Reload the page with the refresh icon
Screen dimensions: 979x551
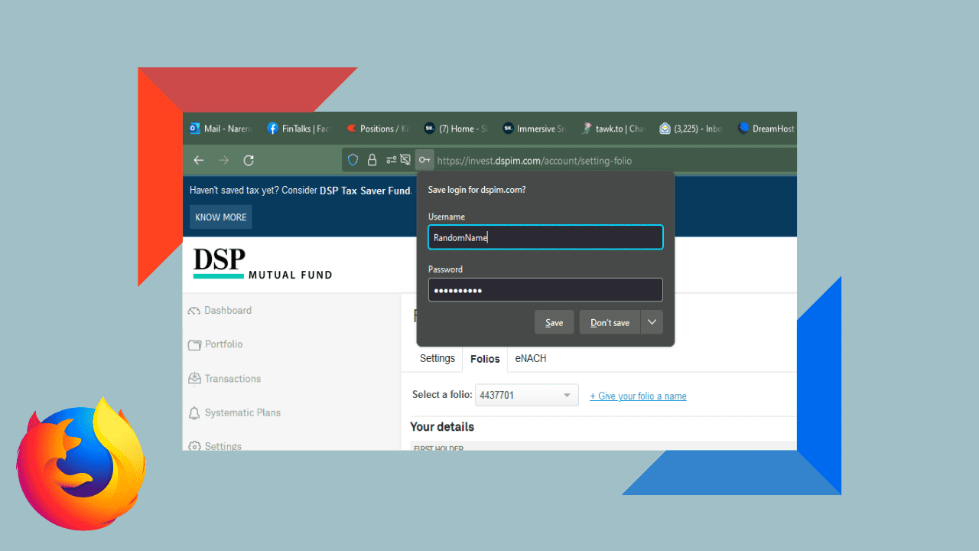(x=249, y=160)
